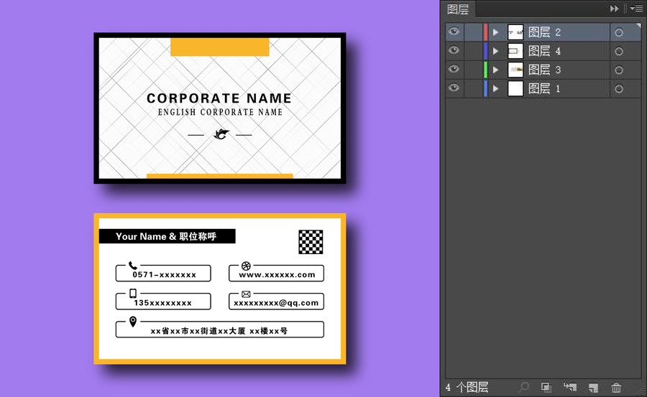Click the blue color bar of 图层 4

point(486,51)
